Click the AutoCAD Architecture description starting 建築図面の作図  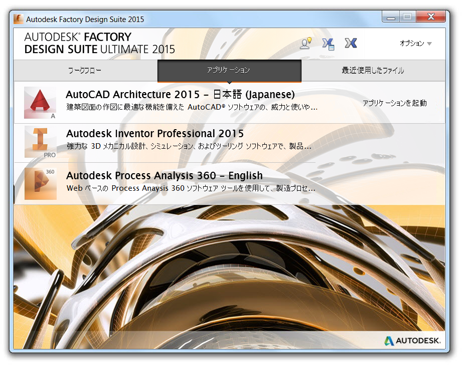point(192,107)
